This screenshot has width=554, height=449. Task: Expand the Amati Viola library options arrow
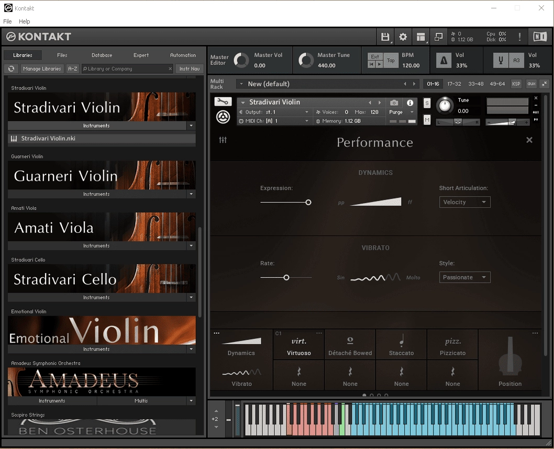(x=191, y=245)
